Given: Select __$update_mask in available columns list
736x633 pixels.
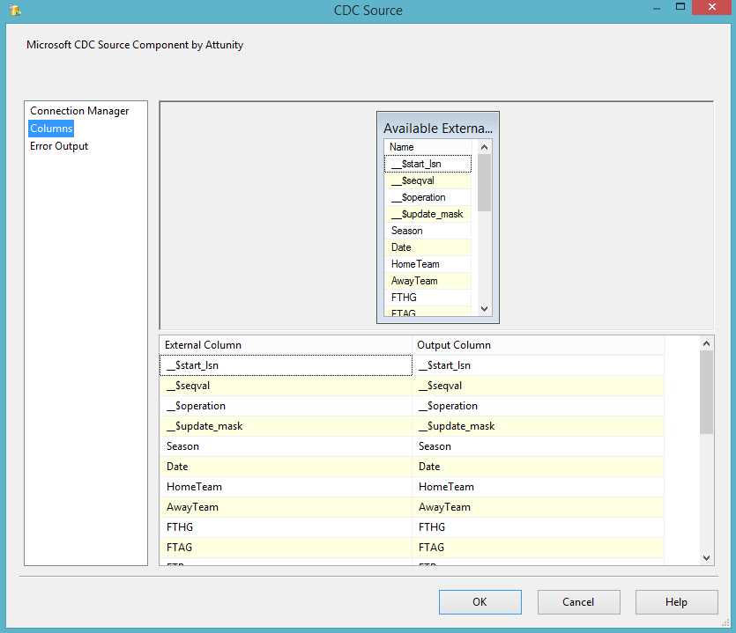Looking at the screenshot, I should point(427,214).
